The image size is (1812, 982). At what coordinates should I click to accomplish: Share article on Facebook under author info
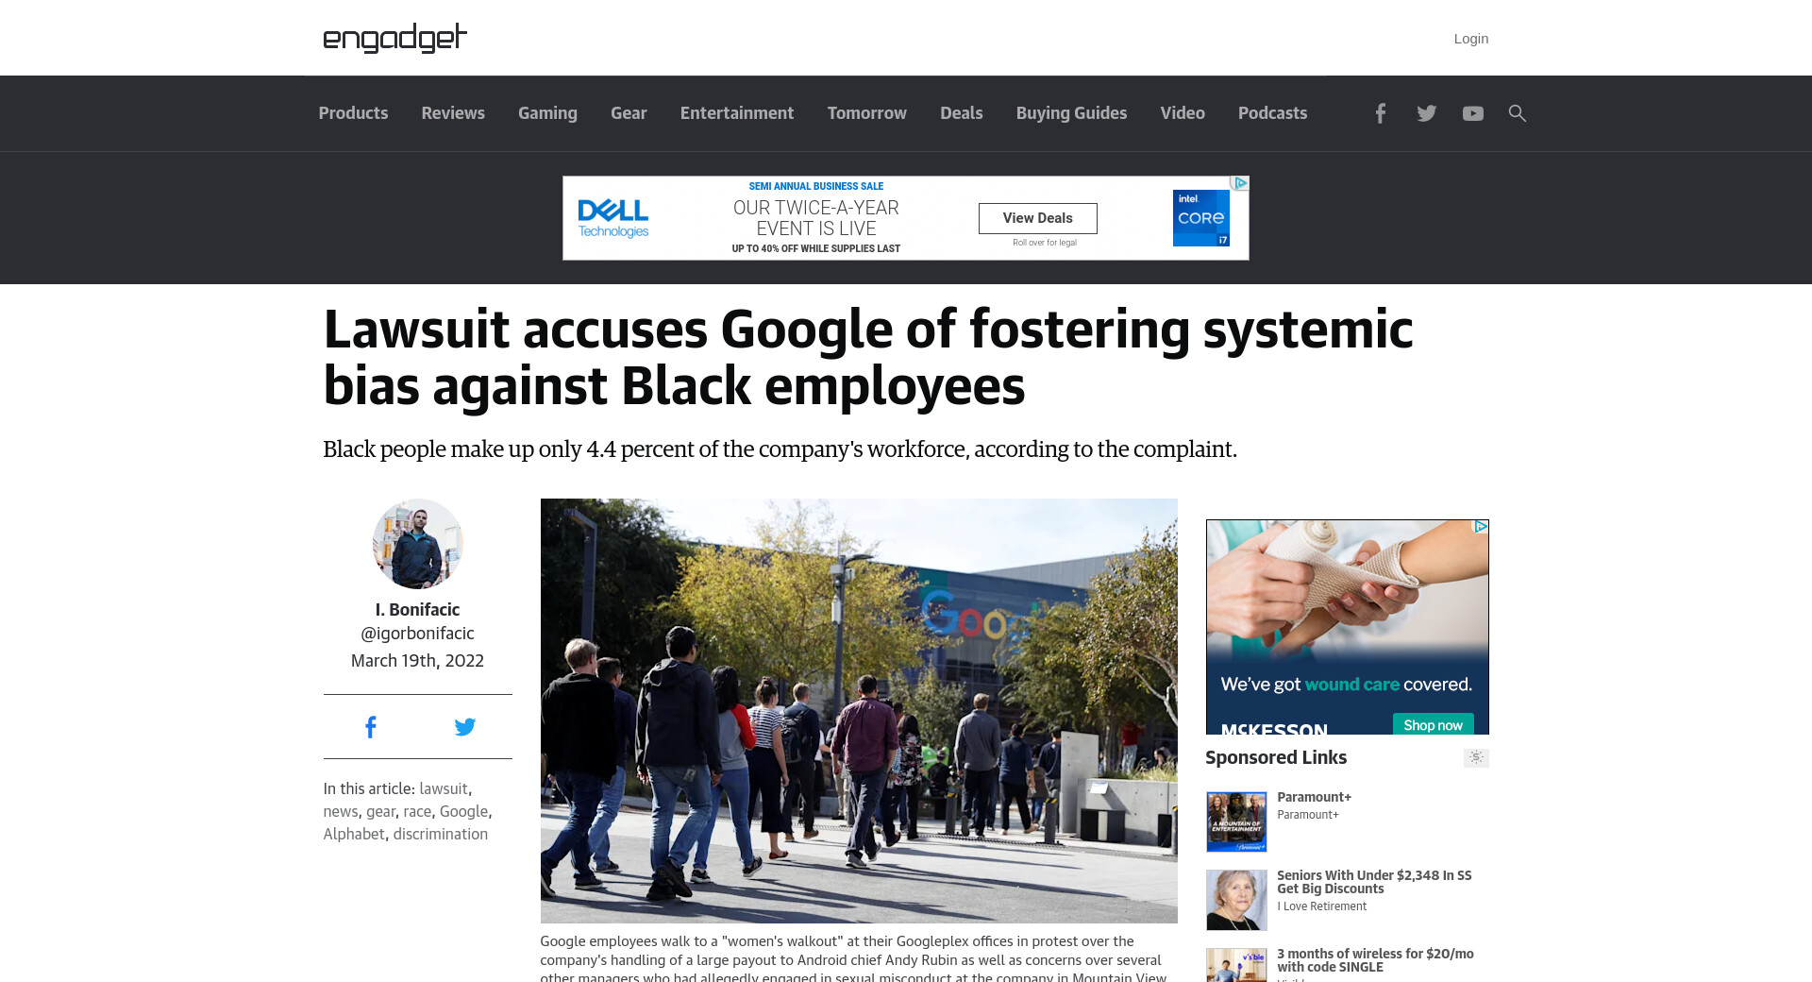coord(371,727)
